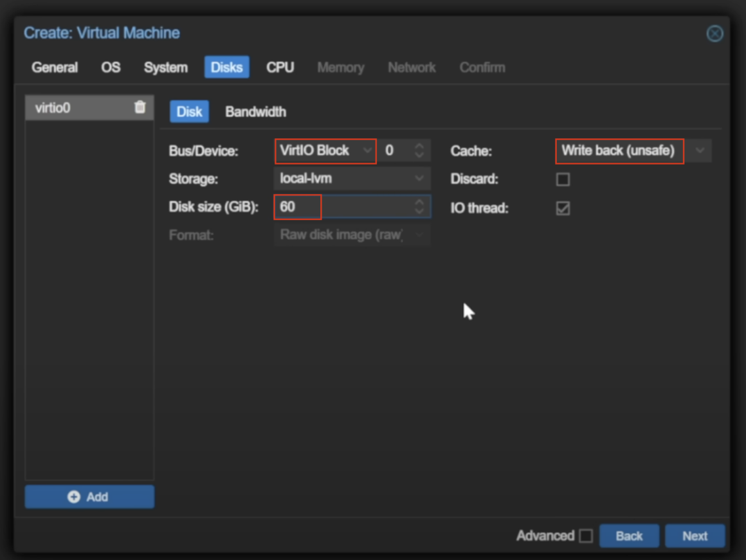This screenshot has width=746, height=560.
Task: Close the Create Virtual Machine dialog
Action: pyautogui.click(x=714, y=33)
